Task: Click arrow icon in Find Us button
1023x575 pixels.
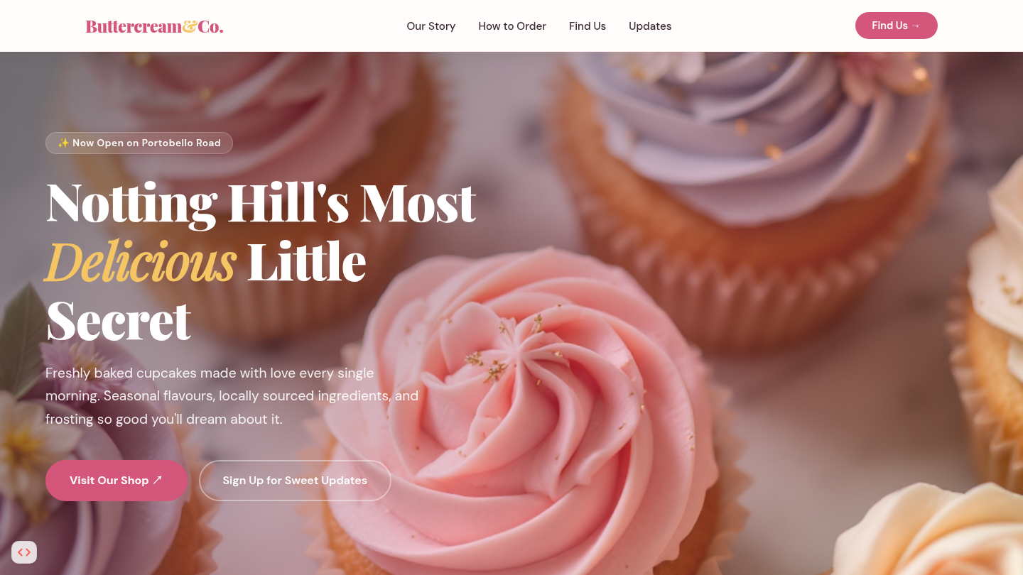Action: pos(916,26)
